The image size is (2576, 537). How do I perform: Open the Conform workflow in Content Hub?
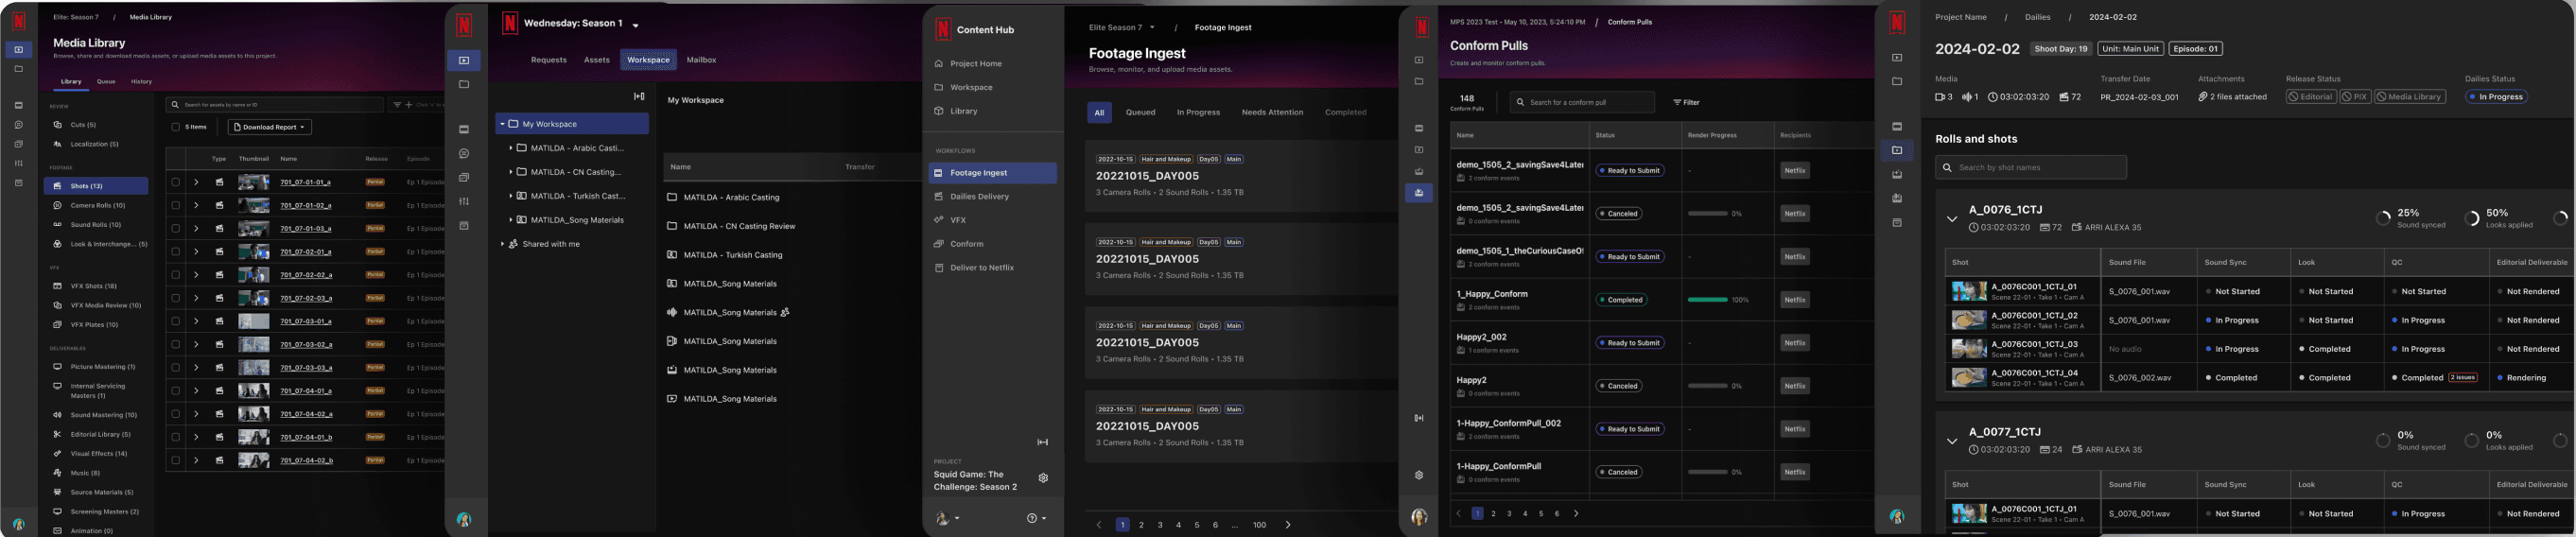pos(959,244)
